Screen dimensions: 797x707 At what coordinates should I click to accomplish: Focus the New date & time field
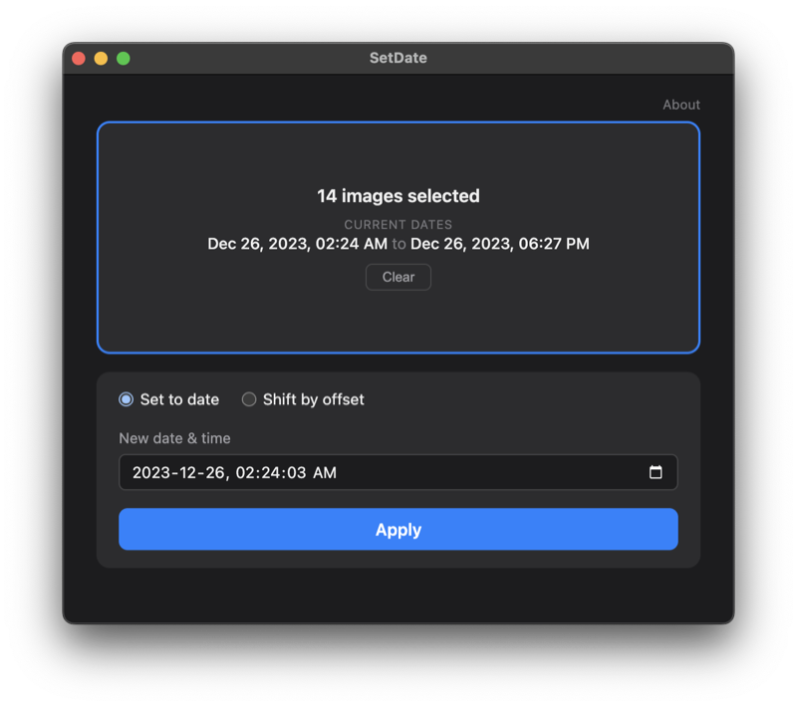[x=398, y=472]
